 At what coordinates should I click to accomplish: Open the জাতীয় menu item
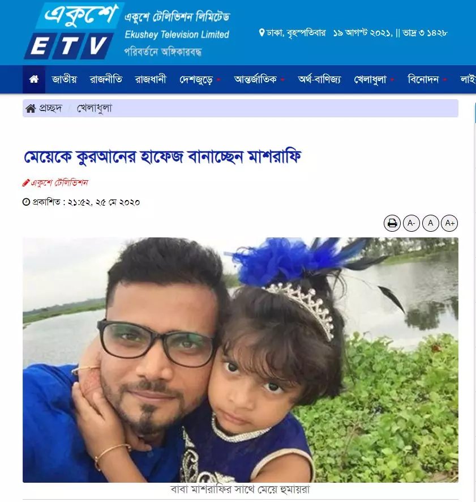tap(65, 79)
